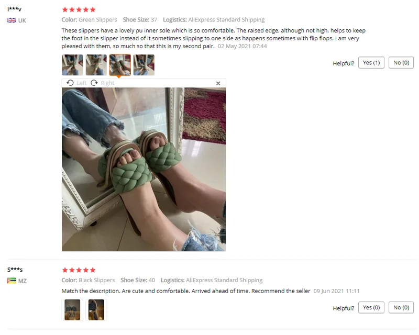Click the five-star rating of MZ review
419x335 pixels.
coord(79,270)
